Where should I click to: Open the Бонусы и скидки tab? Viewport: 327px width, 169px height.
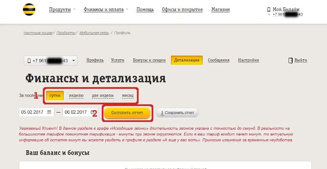click(149, 60)
